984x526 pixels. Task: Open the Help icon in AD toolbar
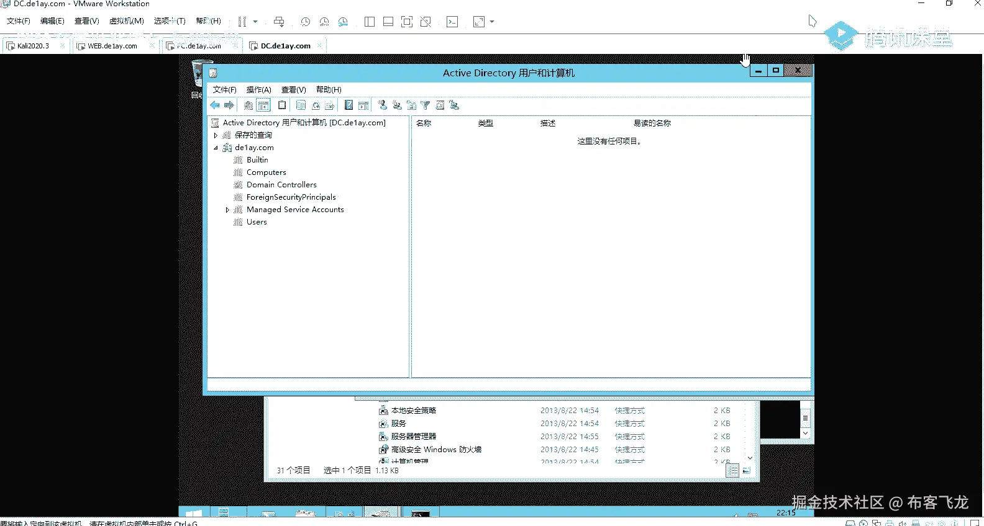coord(348,105)
